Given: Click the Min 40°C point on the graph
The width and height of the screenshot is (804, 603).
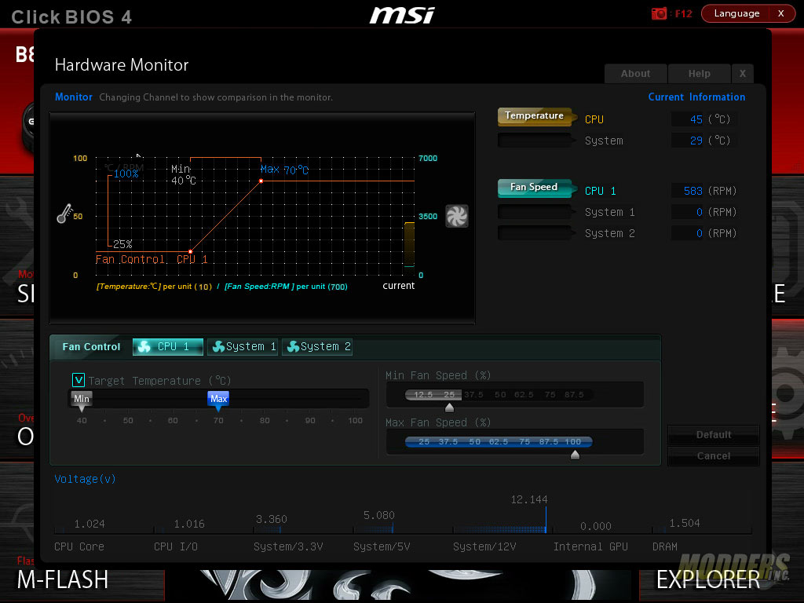Looking at the screenshot, I should click(x=190, y=251).
